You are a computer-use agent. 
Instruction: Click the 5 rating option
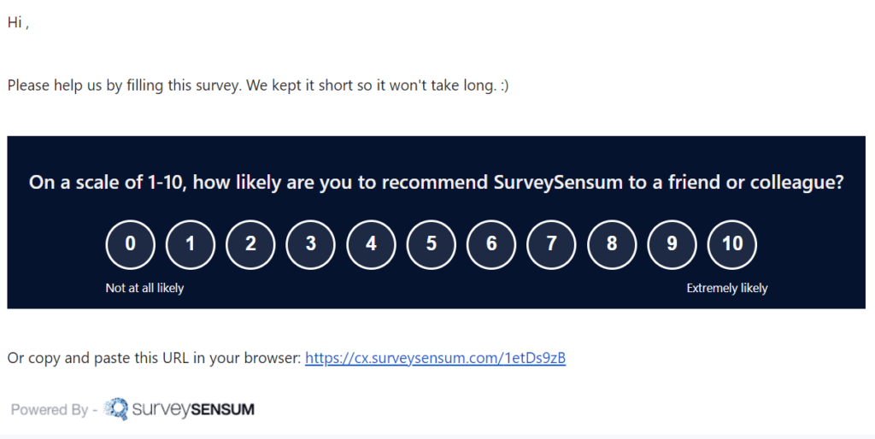click(432, 243)
